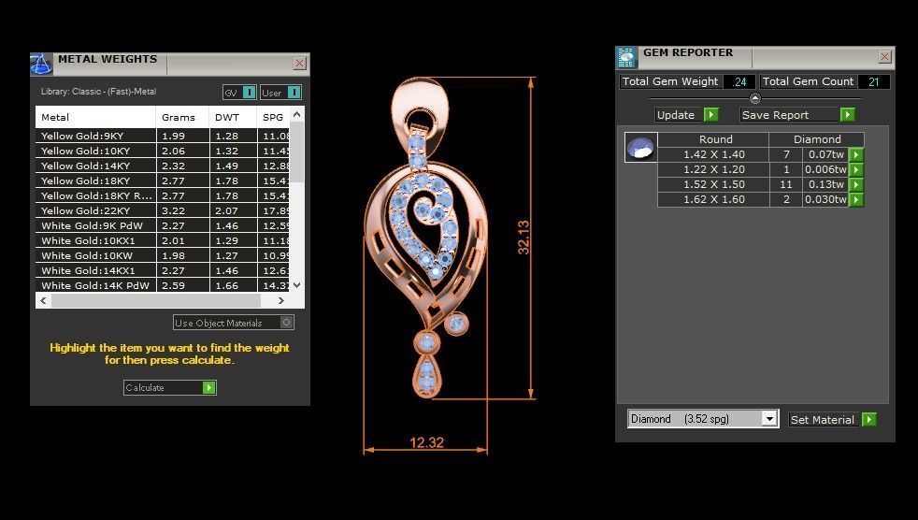This screenshot has width=918, height=520.
Task: Click the Calculate button
Action: [170, 387]
